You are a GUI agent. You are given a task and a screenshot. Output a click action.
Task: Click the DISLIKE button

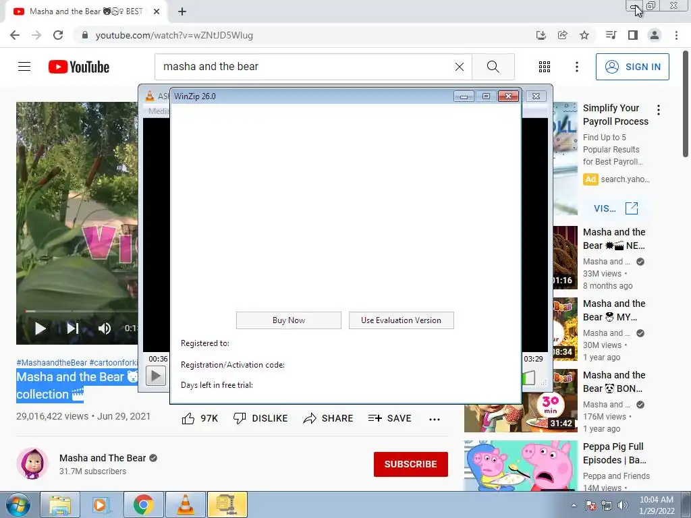click(260, 418)
